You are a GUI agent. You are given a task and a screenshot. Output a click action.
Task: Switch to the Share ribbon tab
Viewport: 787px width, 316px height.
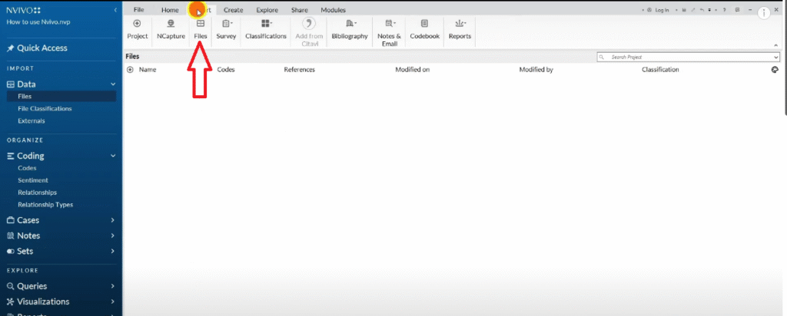[300, 10]
